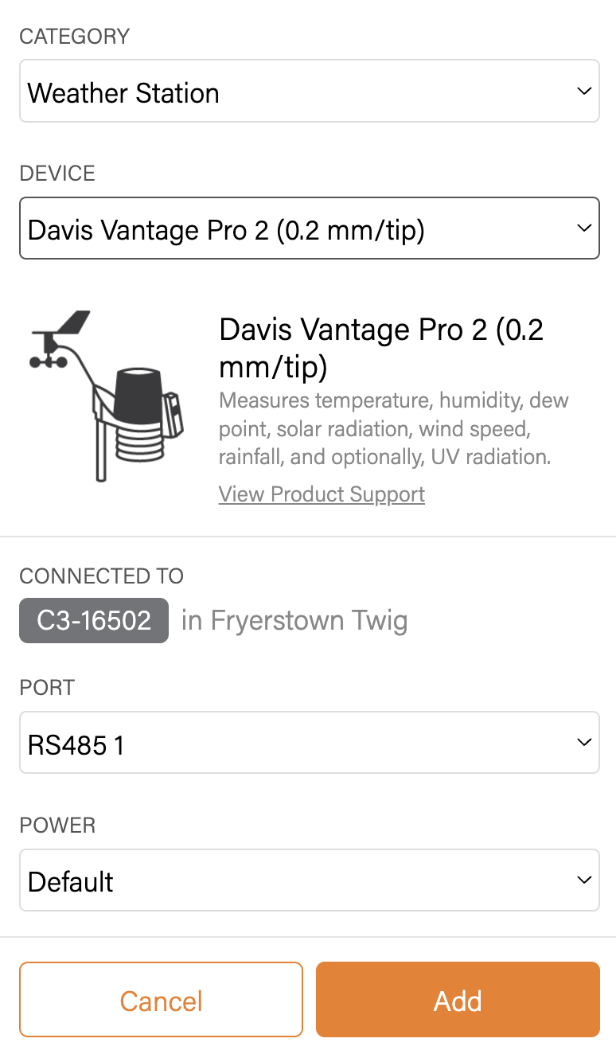Click the CATEGORY field label
Image resolution: width=616 pixels, height=1054 pixels.
click(x=74, y=37)
